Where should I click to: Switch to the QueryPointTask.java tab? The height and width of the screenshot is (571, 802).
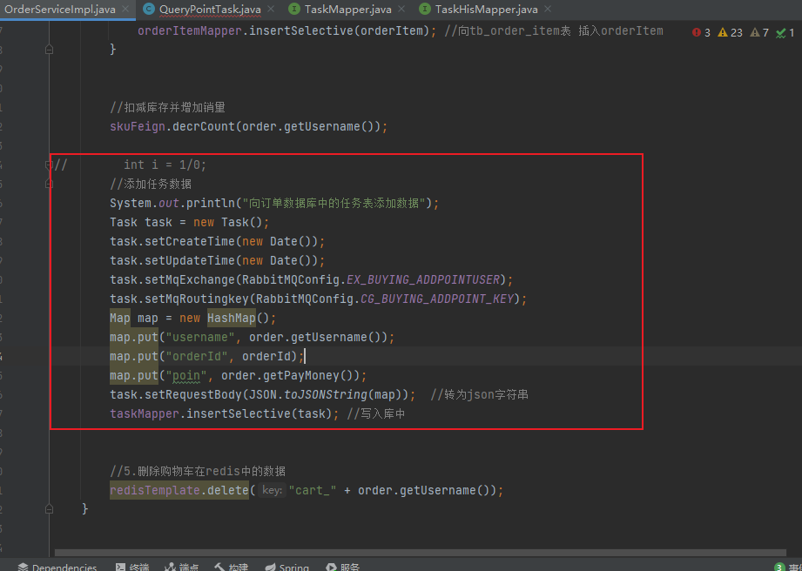pyautogui.click(x=210, y=9)
